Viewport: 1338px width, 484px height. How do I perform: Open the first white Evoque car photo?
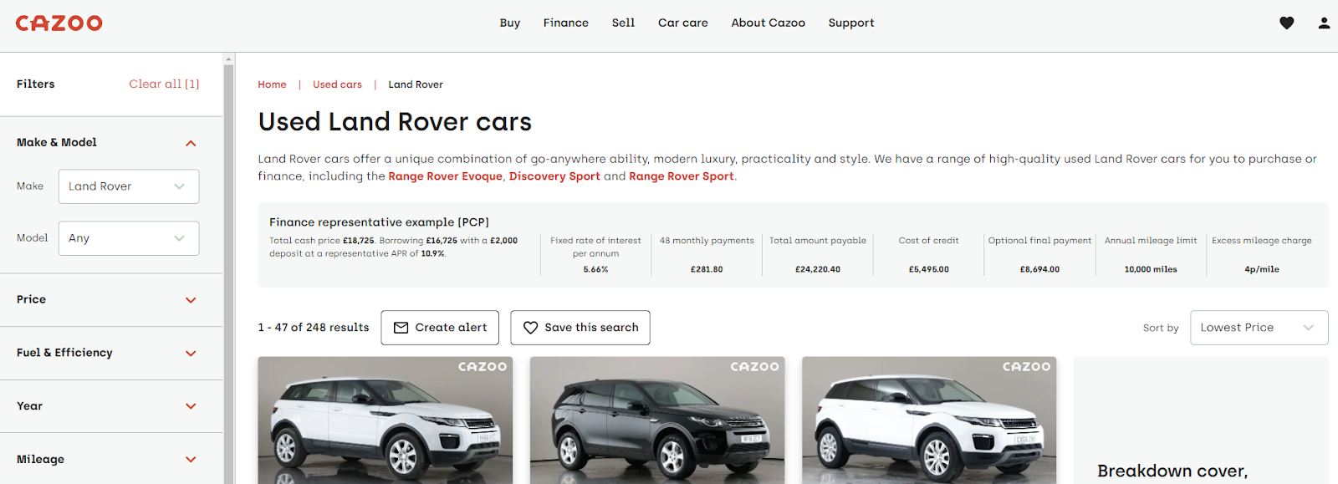point(386,420)
